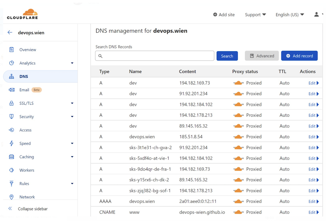Click the Collapse sidebar double-chevron icon
Screen dimensions: 326x221
pyautogui.click(x=10, y=209)
